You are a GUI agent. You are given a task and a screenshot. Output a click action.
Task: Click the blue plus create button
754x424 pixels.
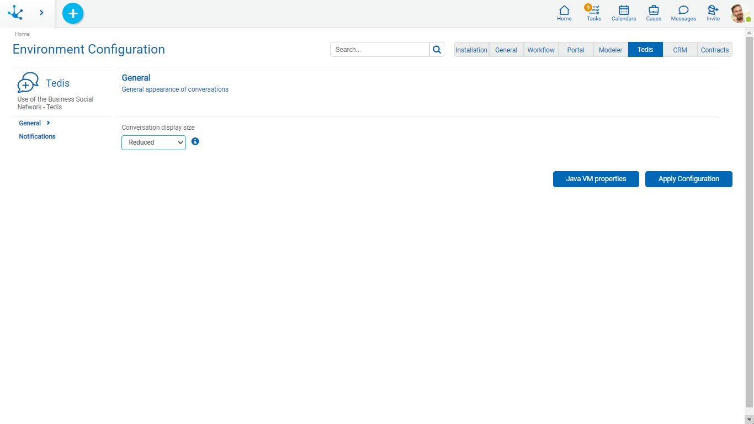(x=73, y=13)
